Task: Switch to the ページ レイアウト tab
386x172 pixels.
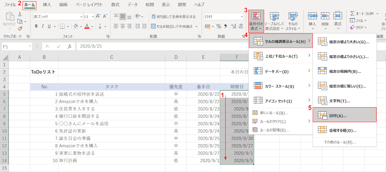Action: click(x=89, y=5)
